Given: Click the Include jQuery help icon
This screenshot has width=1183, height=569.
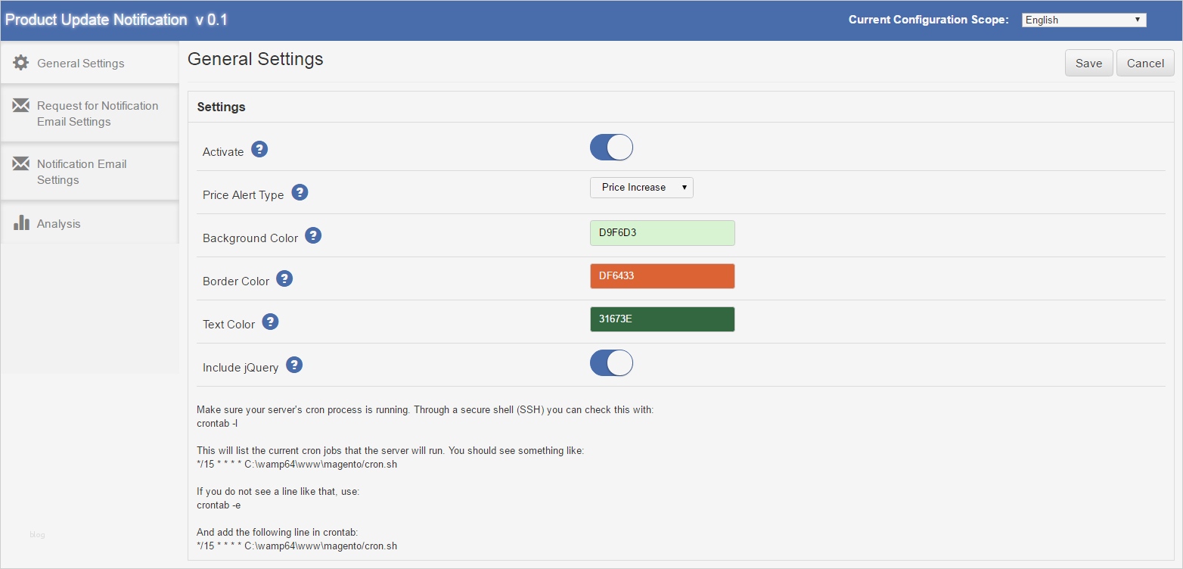Looking at the screenshot, I should pyautogui.click(x=294, y=365).
